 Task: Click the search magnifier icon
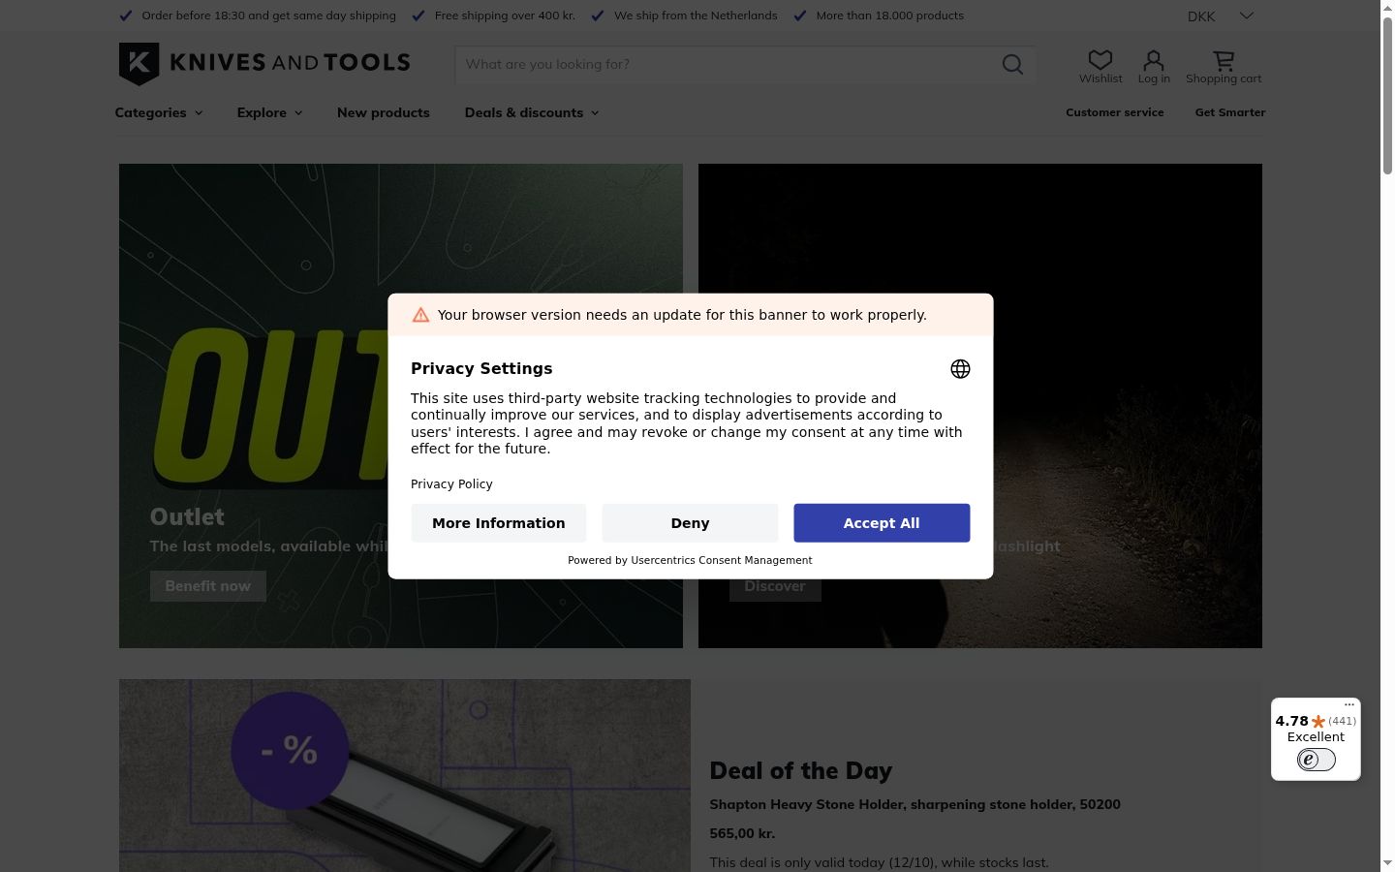1012,64
